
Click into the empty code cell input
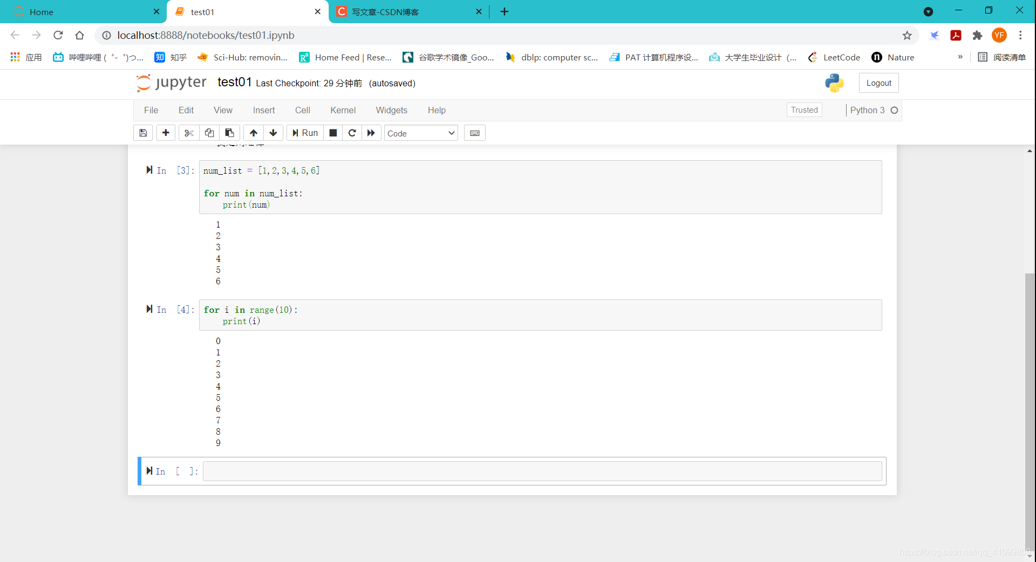coord(542,471)
